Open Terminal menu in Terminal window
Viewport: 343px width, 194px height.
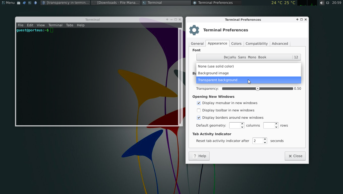pos(55,25)
